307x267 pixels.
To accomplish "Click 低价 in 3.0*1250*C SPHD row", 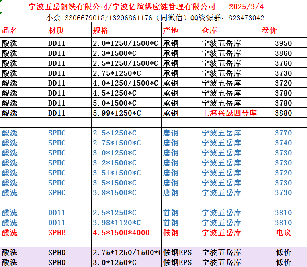I will pos(284,263).
